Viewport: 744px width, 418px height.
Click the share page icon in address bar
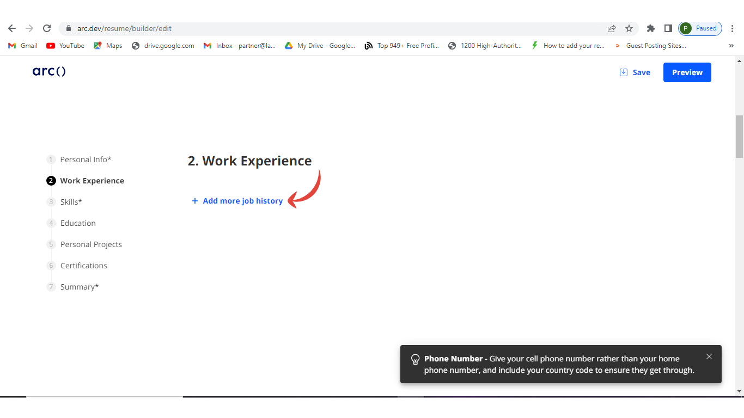pyautogui.click(x=612, y=28)
